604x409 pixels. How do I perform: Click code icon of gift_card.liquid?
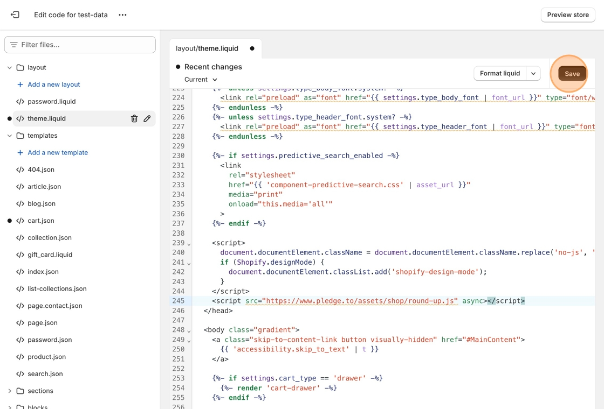coord(20,255)
